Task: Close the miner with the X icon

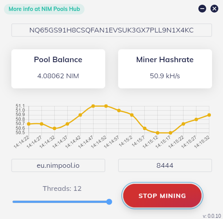Action: (214, 9)
